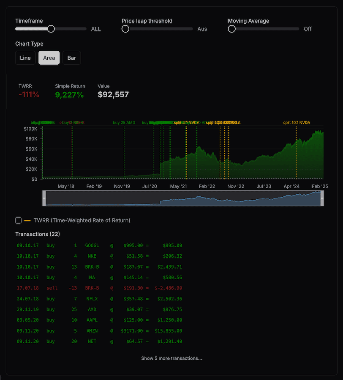This screenshot has height=380, width=343.
Task: Select the GOOGL buy transaction row
Action: (x=99, y=245)
